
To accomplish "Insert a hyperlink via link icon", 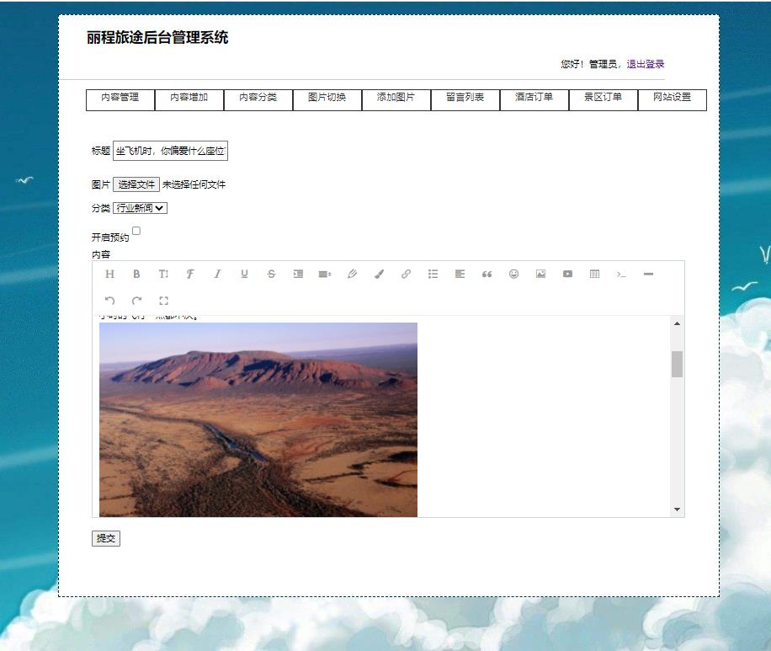I will (407, 274).
